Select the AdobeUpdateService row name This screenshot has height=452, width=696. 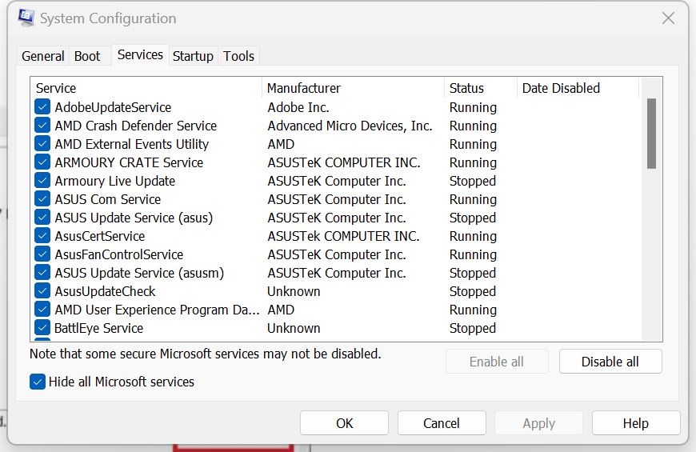[113, 107]
